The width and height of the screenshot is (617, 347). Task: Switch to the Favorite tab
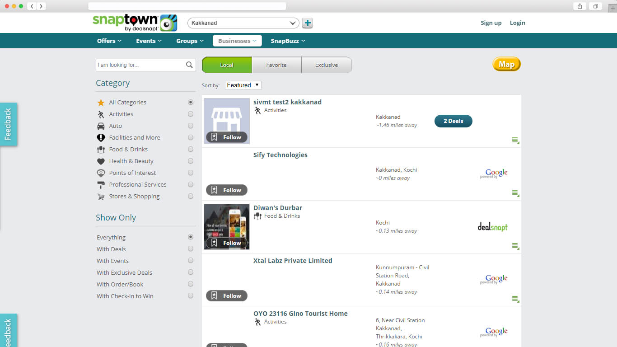click(x=276, y=65)
